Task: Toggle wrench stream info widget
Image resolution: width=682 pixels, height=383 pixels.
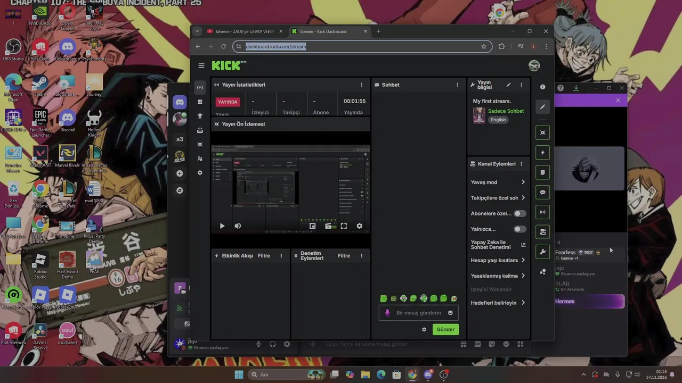Action: (542, 252)
